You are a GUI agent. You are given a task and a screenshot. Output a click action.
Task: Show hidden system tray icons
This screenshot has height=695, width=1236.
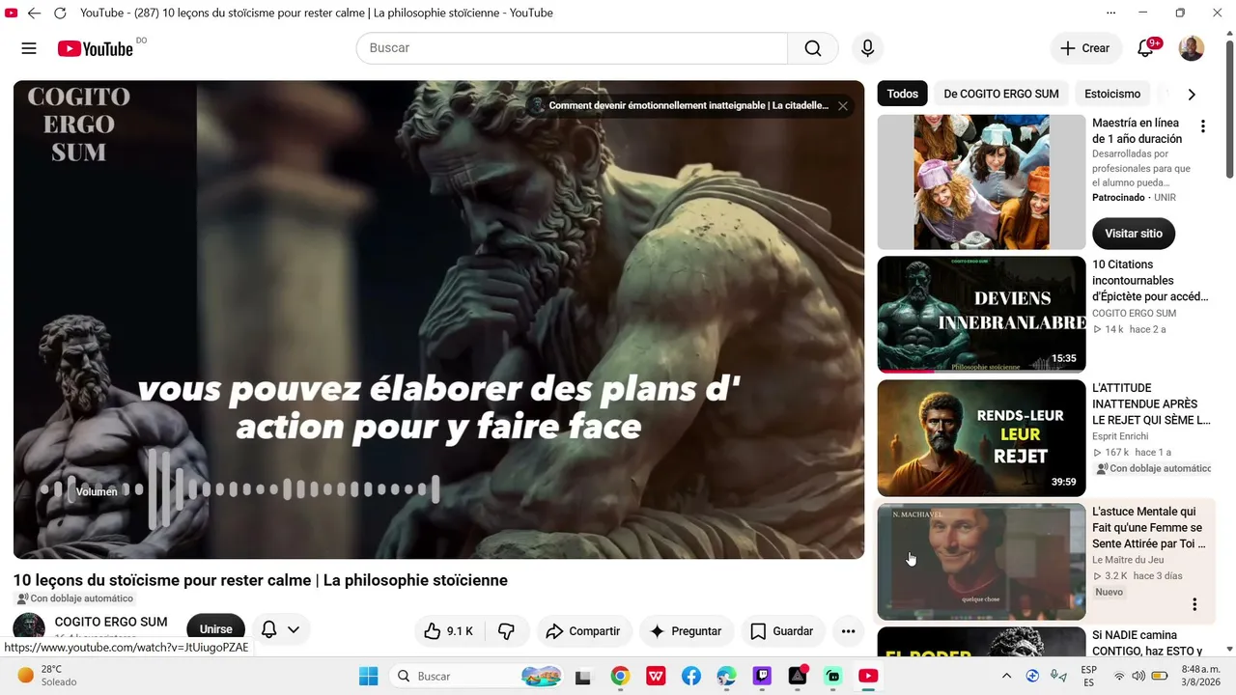click(x=1006, y=676)
